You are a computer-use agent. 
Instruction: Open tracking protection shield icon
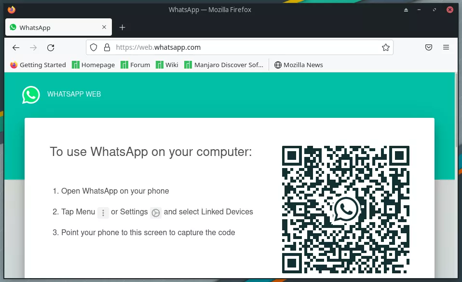click(94, 47)
